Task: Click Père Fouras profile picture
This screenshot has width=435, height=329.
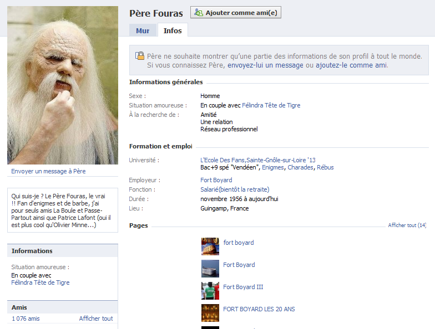Action: tap(63, 85)
